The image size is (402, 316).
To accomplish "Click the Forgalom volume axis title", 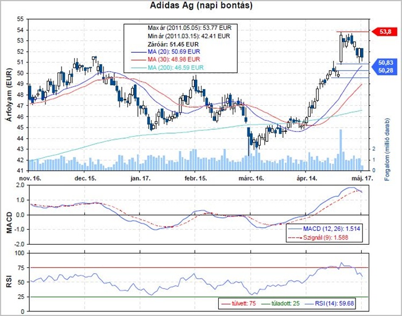I will pos(387,149).
